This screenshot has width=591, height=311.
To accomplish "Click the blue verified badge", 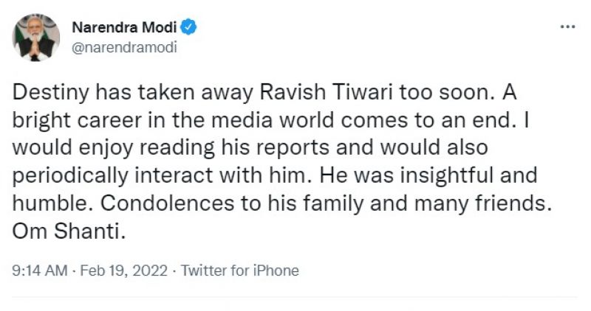I will click(x=189, y=28).
